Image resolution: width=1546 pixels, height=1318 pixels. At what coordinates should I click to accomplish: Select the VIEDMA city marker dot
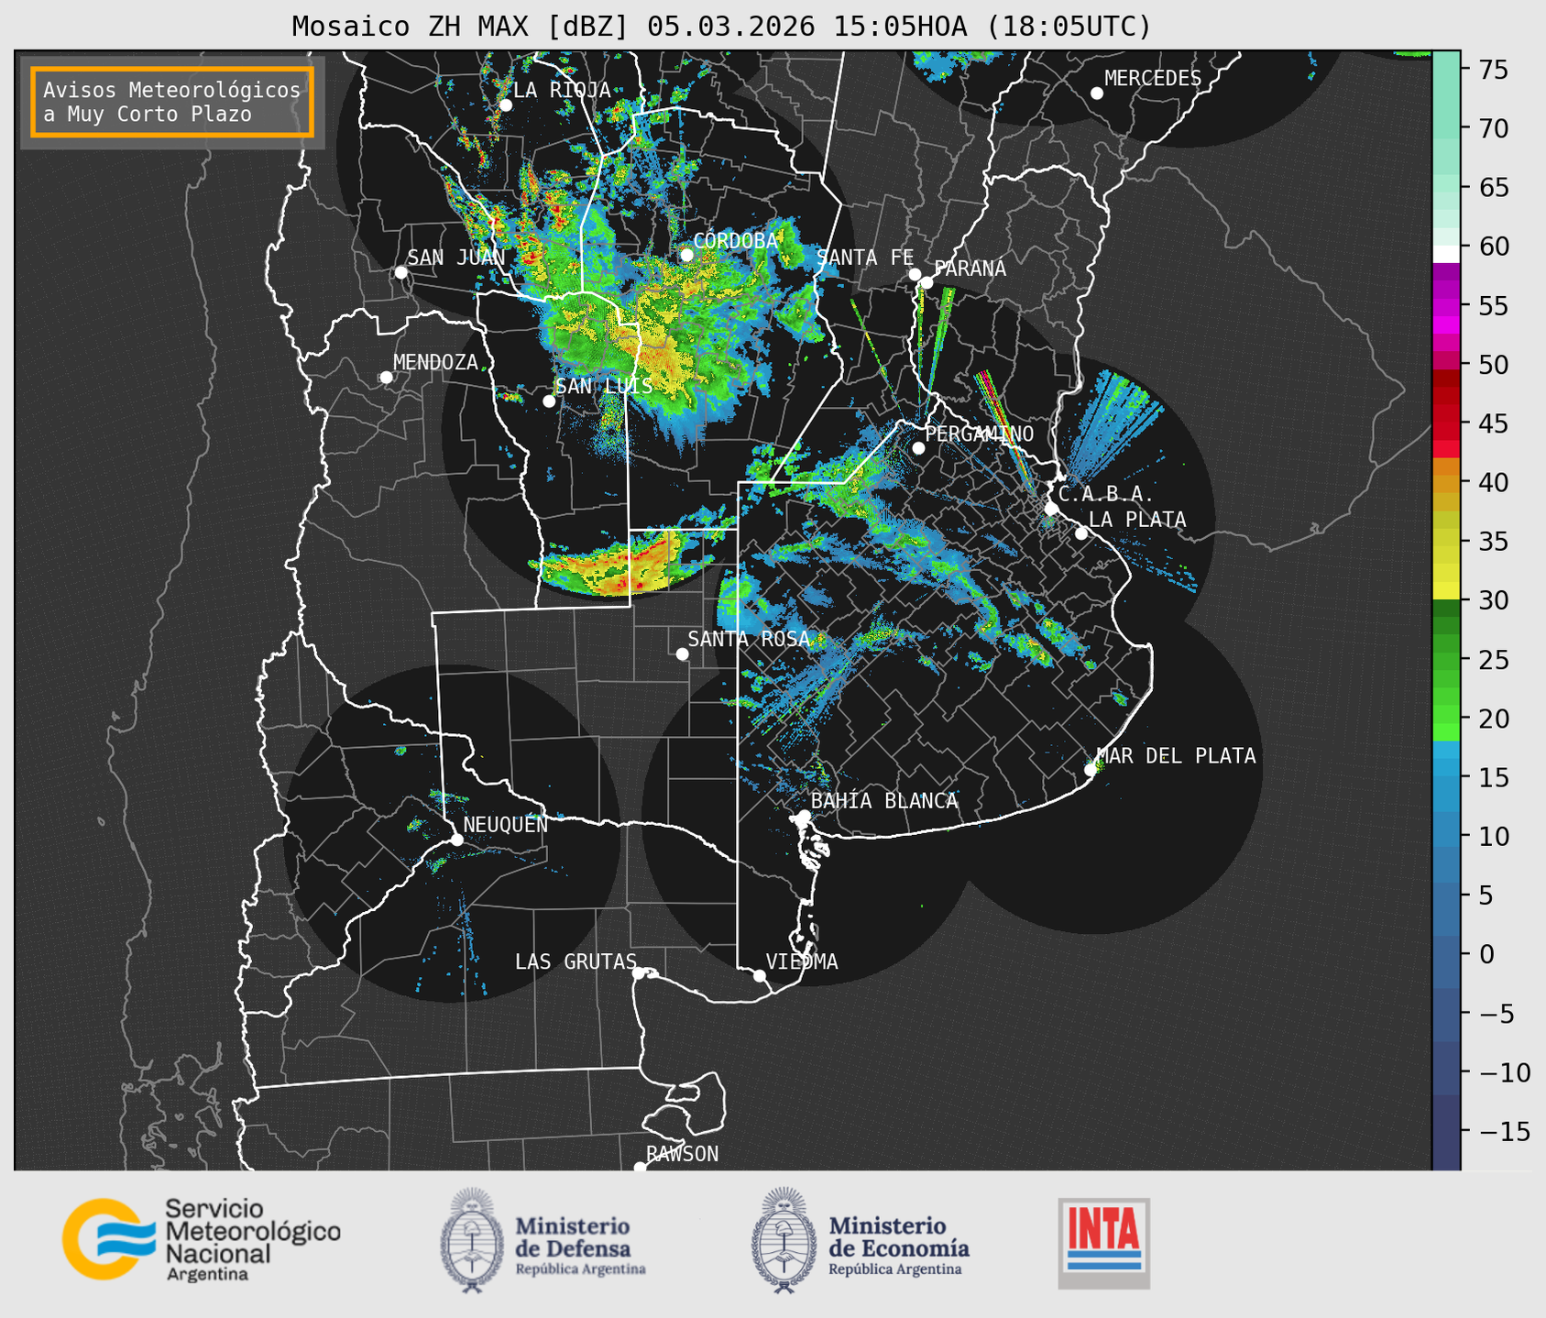pyautogui.click(x=760, y=975)
